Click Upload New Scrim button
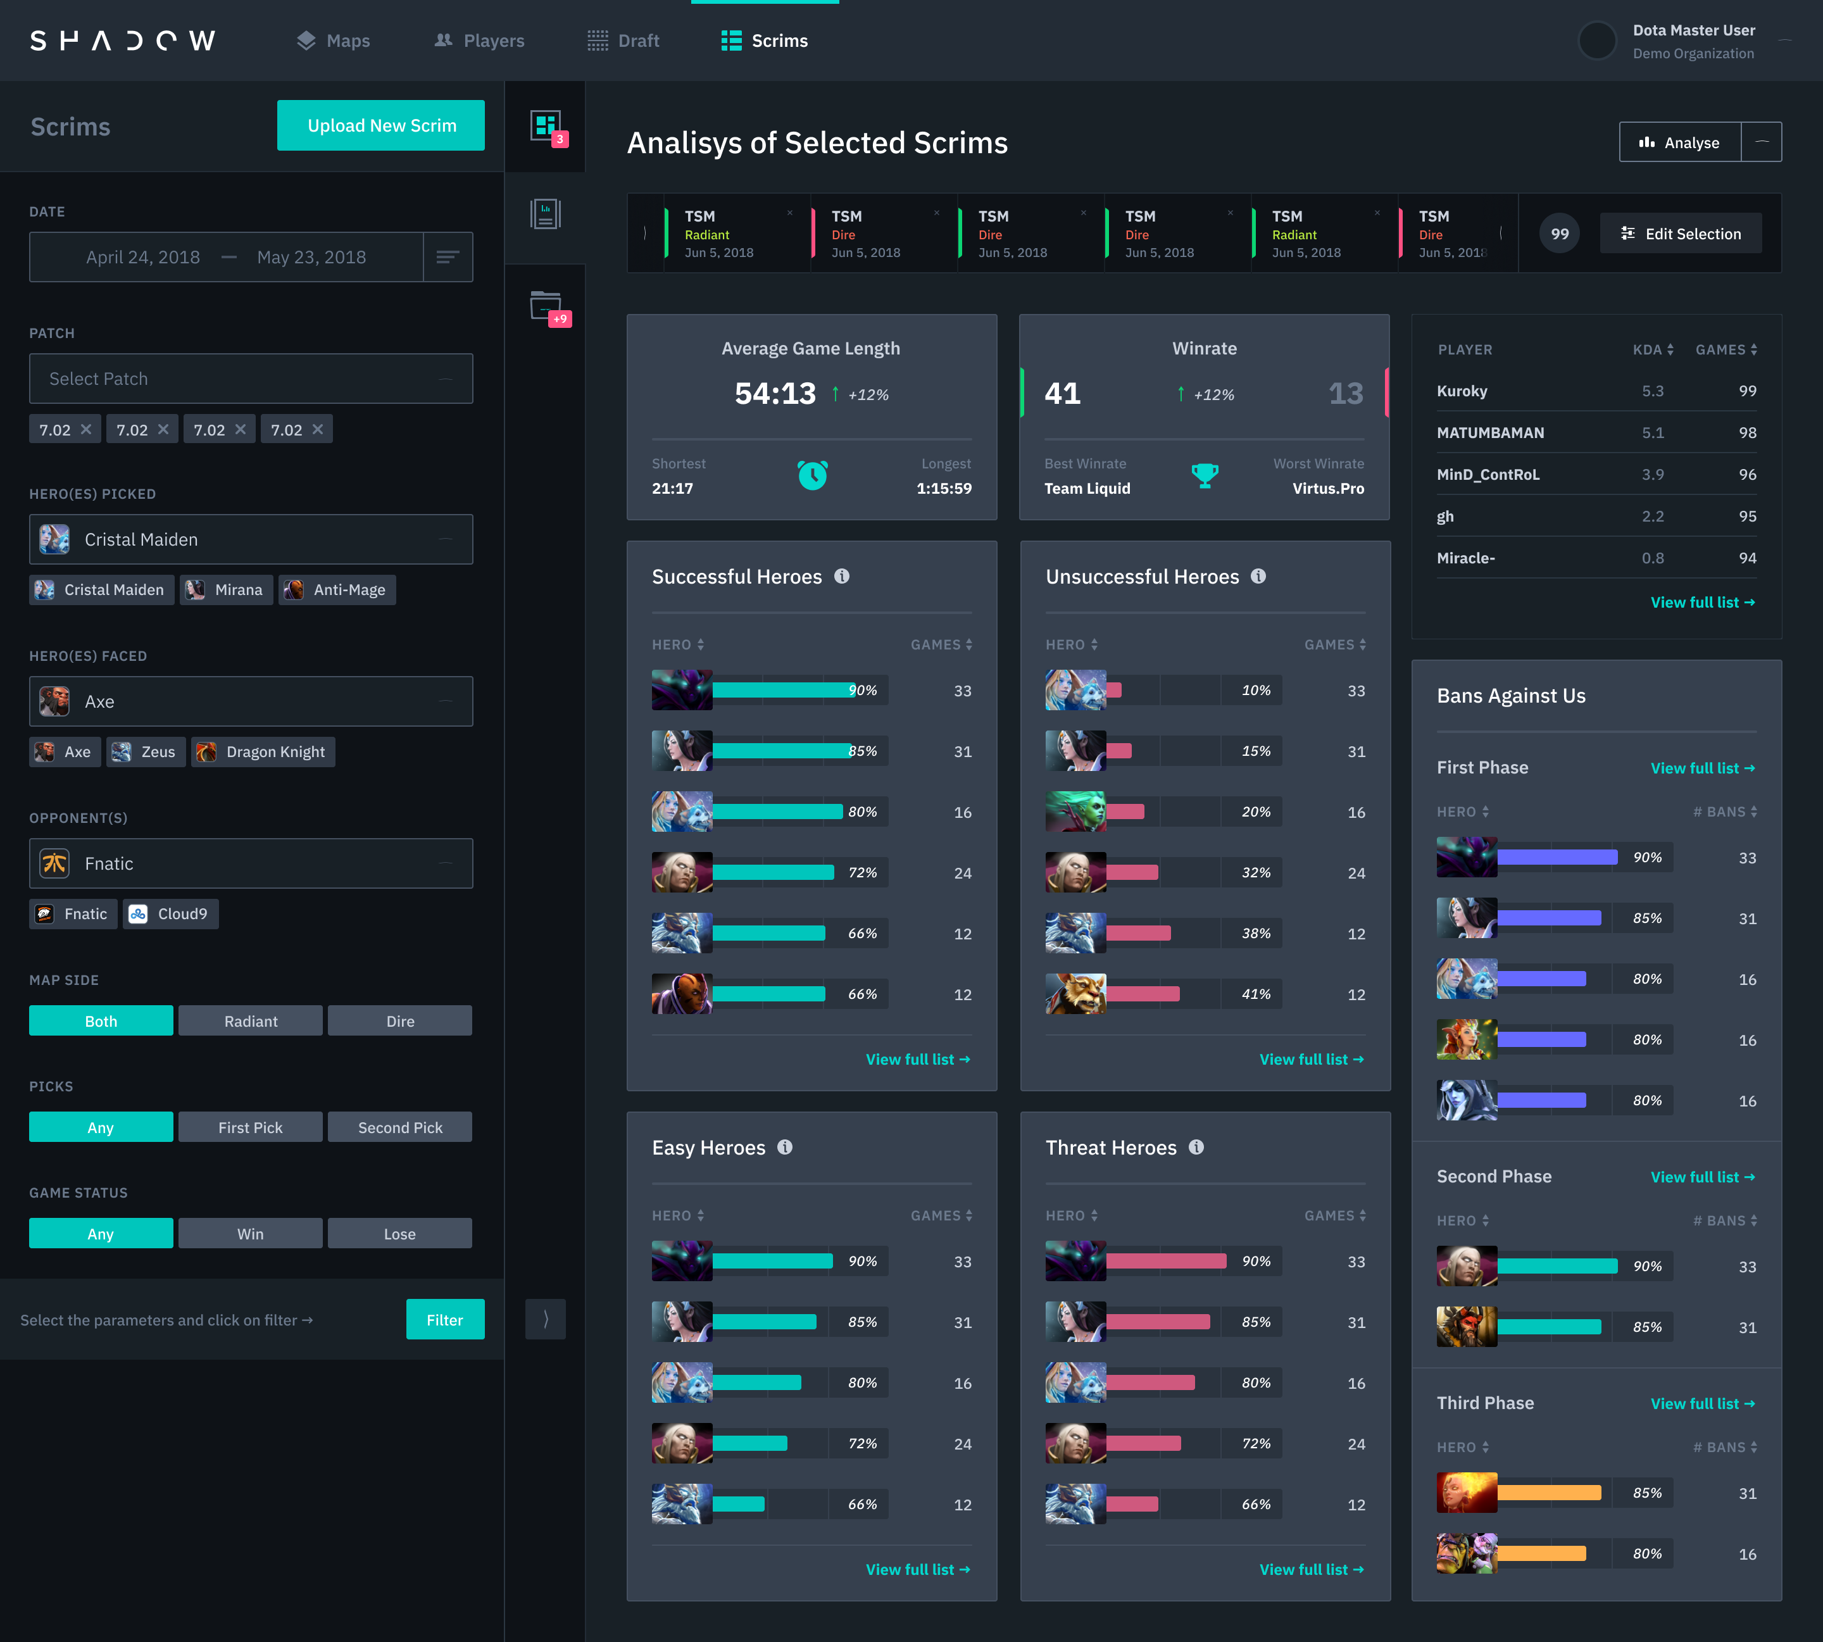Viewport: 1823px width, 1642px height. [380, 125]
